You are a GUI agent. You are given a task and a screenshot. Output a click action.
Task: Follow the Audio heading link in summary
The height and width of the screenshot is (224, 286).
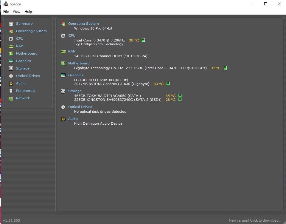[x=73, y=119]
